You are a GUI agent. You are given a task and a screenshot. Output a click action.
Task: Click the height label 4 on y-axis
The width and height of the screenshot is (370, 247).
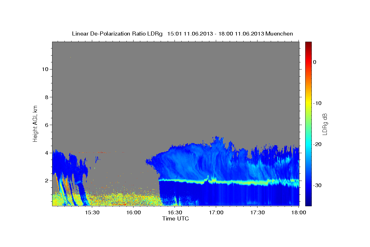[46, 153]
